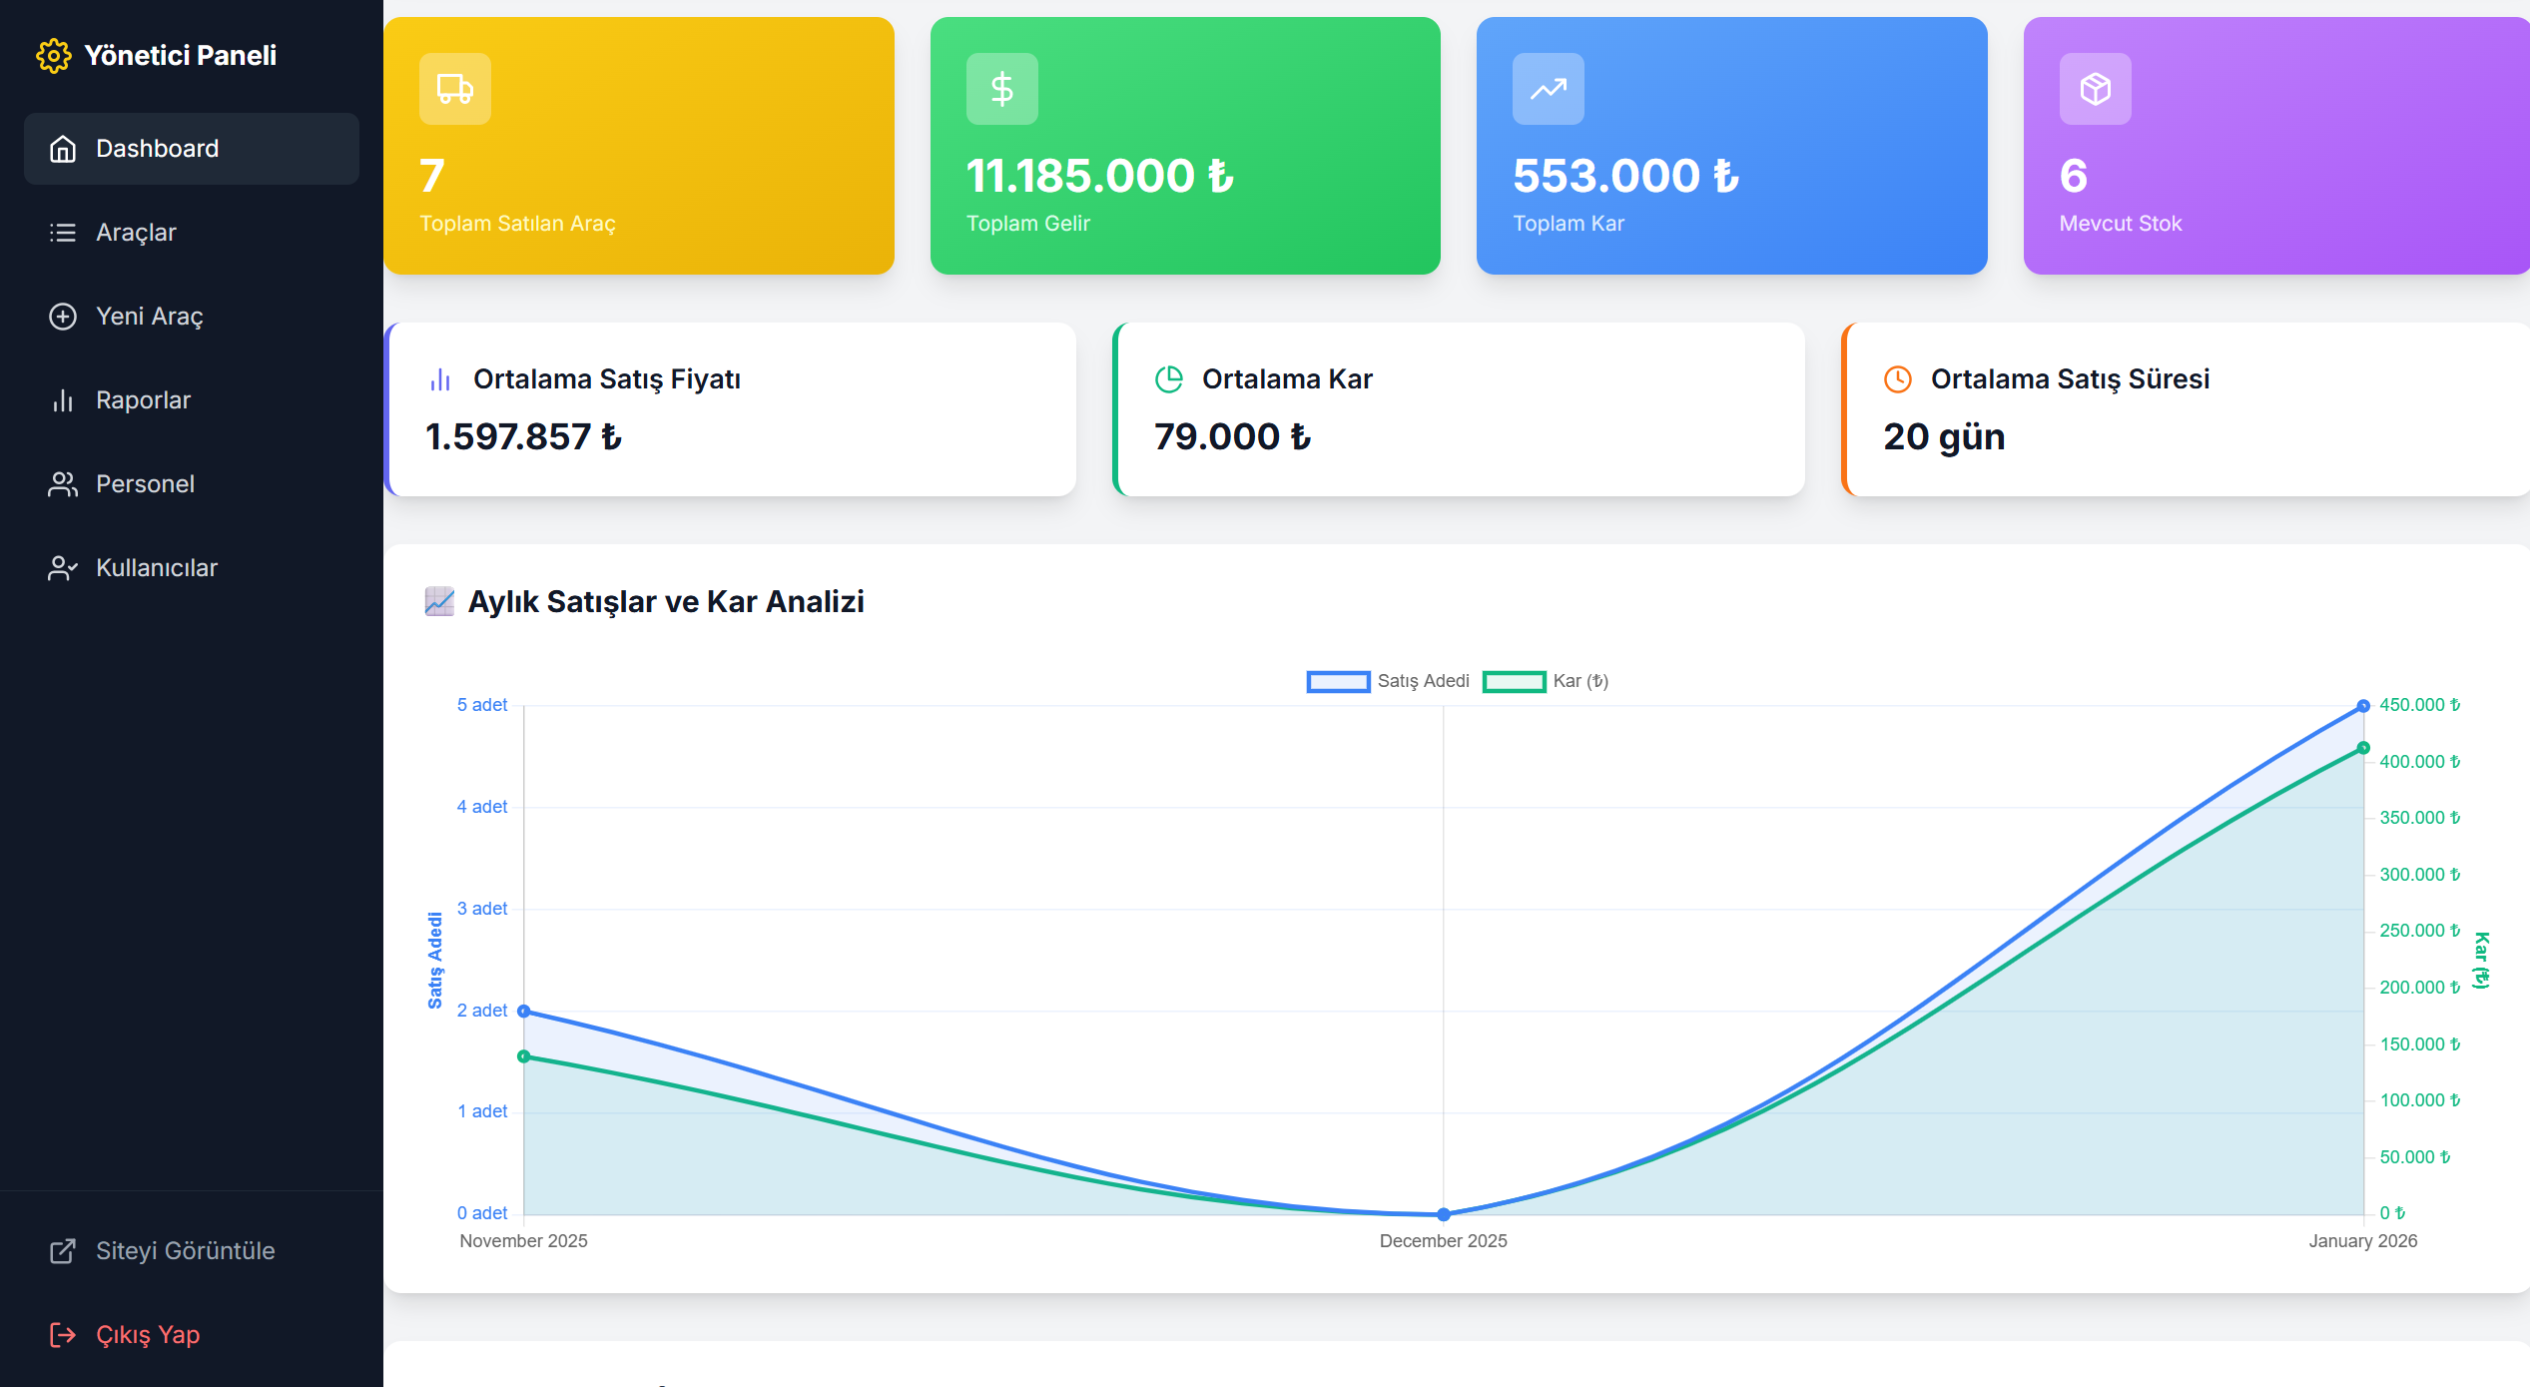2530x1387 pixels.
Task: Toggle Kar (₺) dataset in chart legend
Action: click(1546, 681)
